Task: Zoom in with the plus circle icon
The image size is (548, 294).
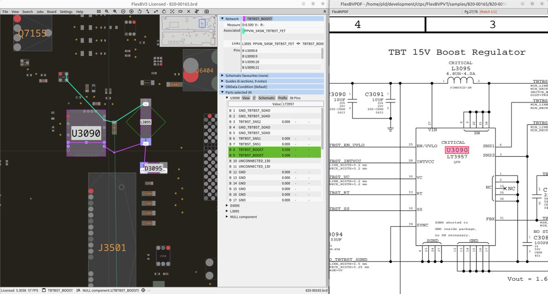Action: (132, 11)
